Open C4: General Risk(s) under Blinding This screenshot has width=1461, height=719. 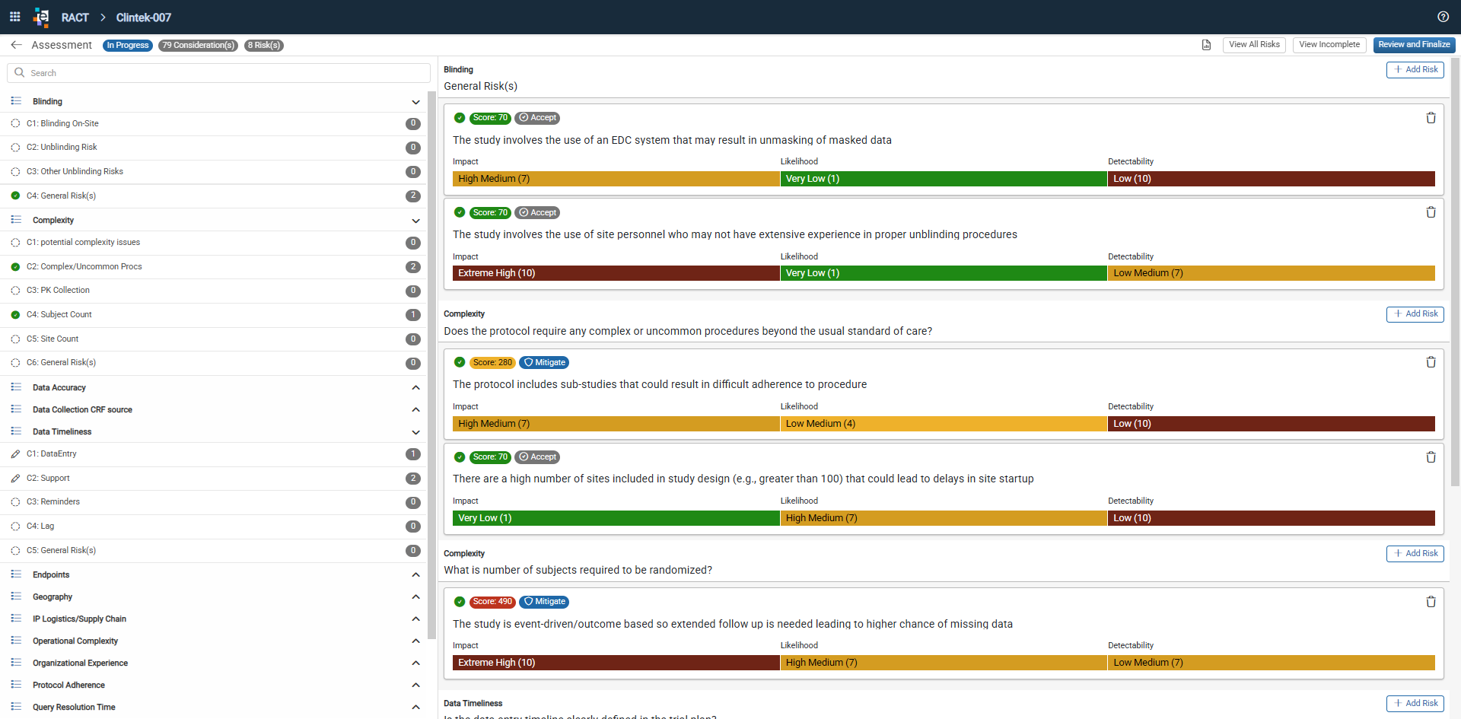pos(215,196)
